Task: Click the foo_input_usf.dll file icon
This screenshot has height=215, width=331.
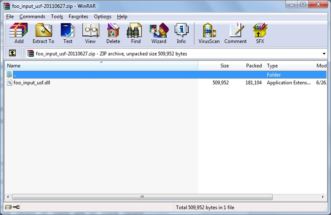Action: (10, 83)
